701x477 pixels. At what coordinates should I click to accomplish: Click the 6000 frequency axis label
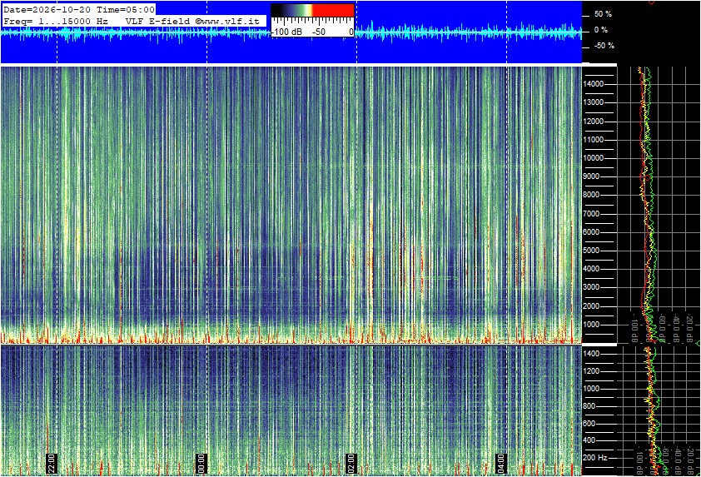[591, 232]
